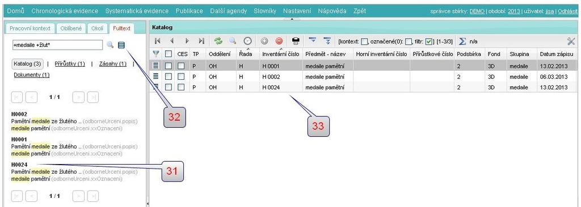Viewport: 581px width, 207px height.
Task: Uncheck the filtr checkbox in toolbar
Action: coord(430,41)
